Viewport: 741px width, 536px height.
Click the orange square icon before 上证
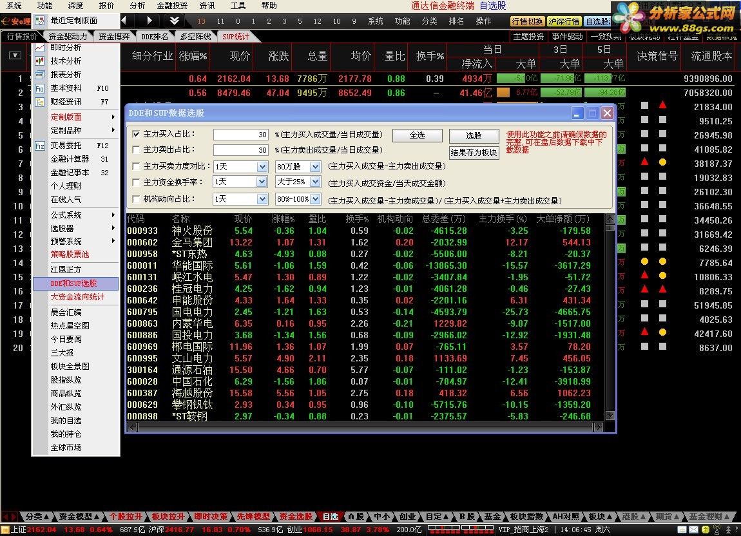click(x=5, y=530)
